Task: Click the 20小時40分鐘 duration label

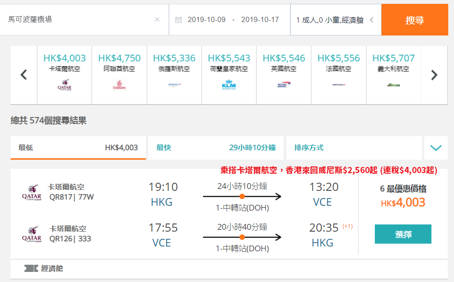Action: 242,227
